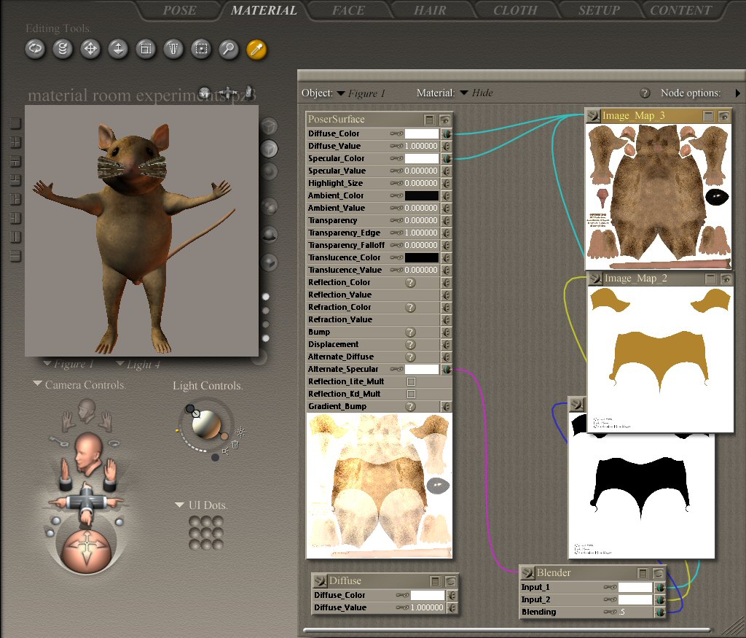Toggle preview eye on Image_Map_3 node

point(723,116)
